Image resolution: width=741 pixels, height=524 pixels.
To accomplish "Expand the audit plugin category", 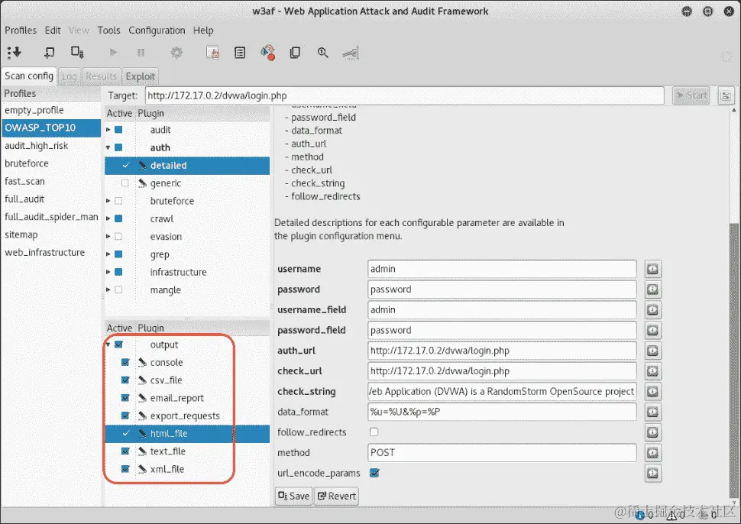I will (x=108, y=129).
